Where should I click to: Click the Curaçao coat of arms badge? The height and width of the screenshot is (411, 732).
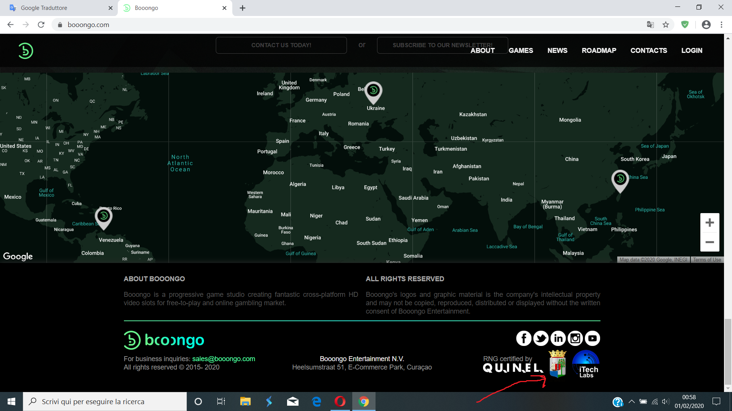[x=557, y=364]
